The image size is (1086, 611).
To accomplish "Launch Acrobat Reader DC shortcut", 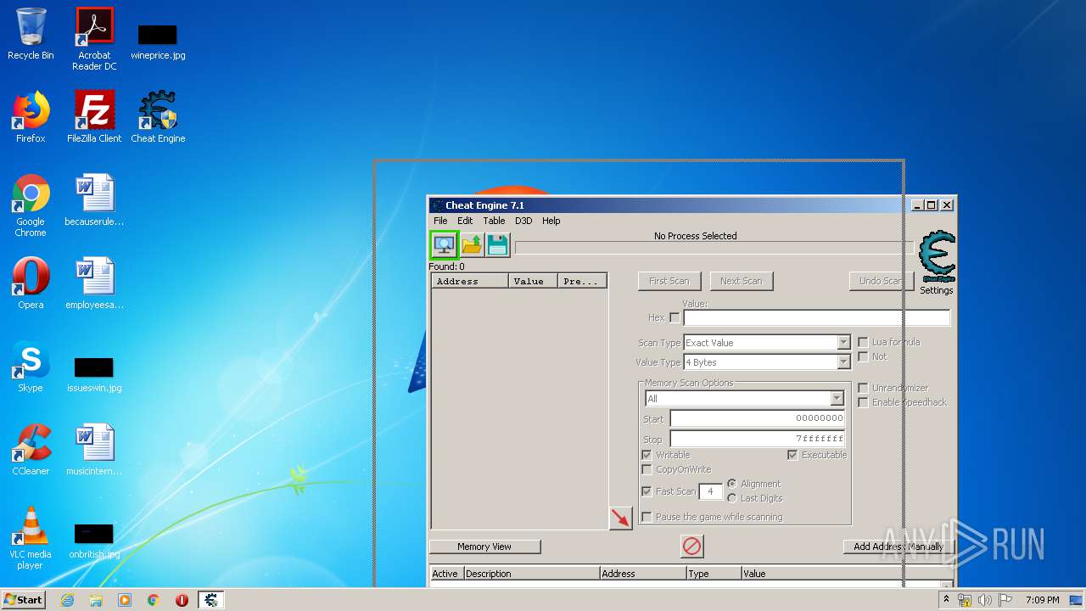I will tap(94, 40).
